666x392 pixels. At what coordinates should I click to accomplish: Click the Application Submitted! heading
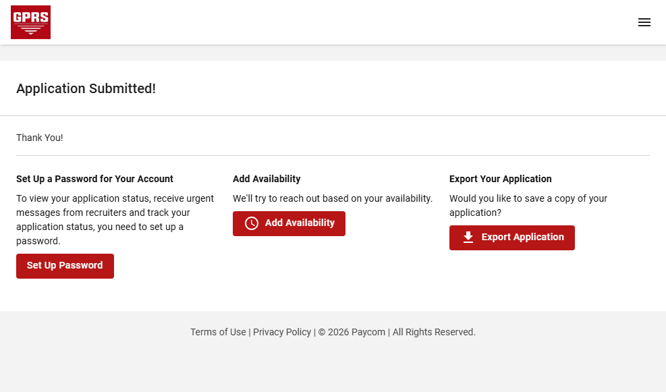(86, 88)
